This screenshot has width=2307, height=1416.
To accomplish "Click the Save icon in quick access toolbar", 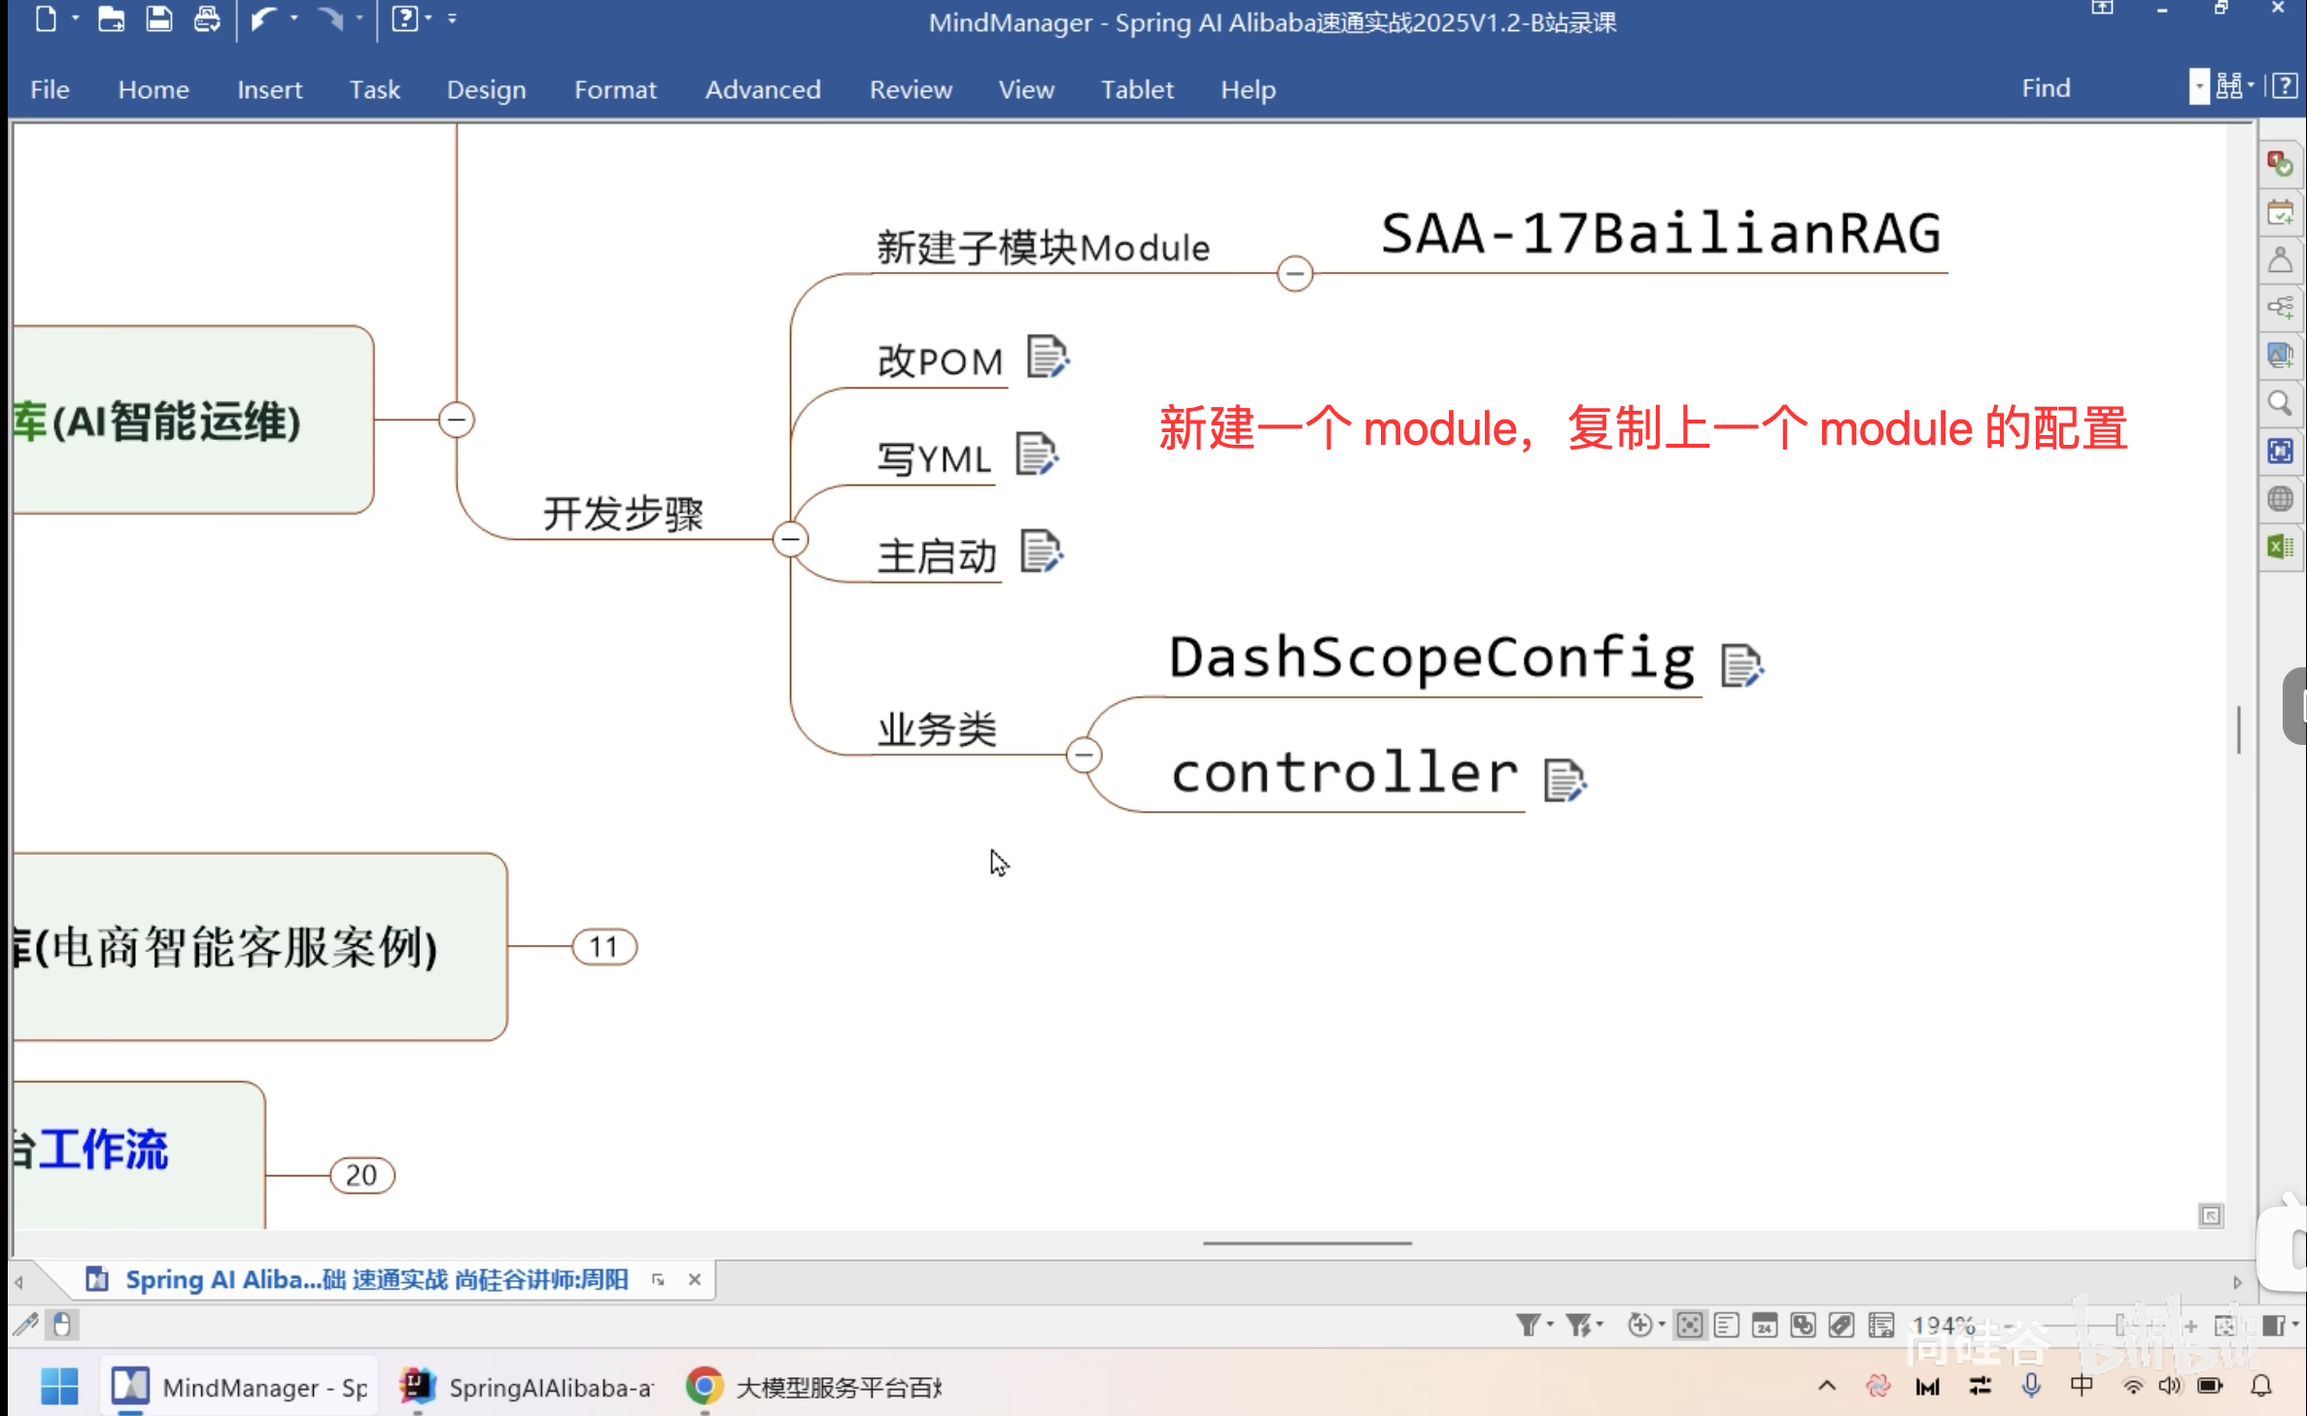I will tap(158, 19).
